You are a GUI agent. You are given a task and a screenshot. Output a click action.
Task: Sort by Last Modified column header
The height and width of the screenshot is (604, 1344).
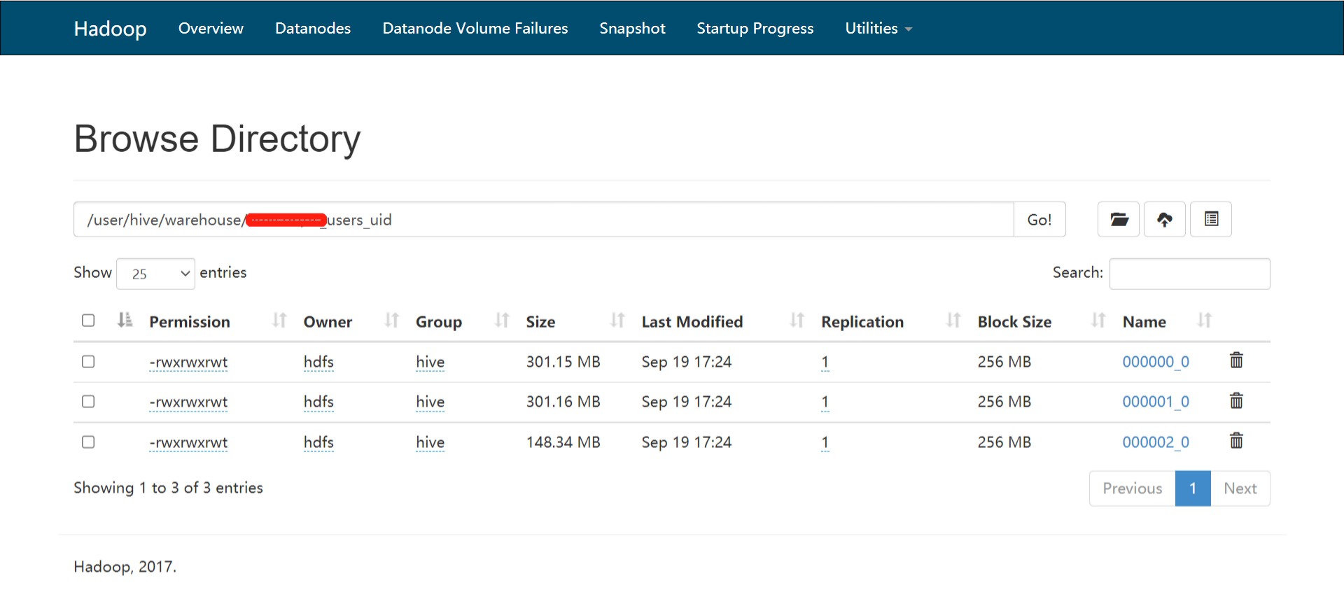coord(692,322)
